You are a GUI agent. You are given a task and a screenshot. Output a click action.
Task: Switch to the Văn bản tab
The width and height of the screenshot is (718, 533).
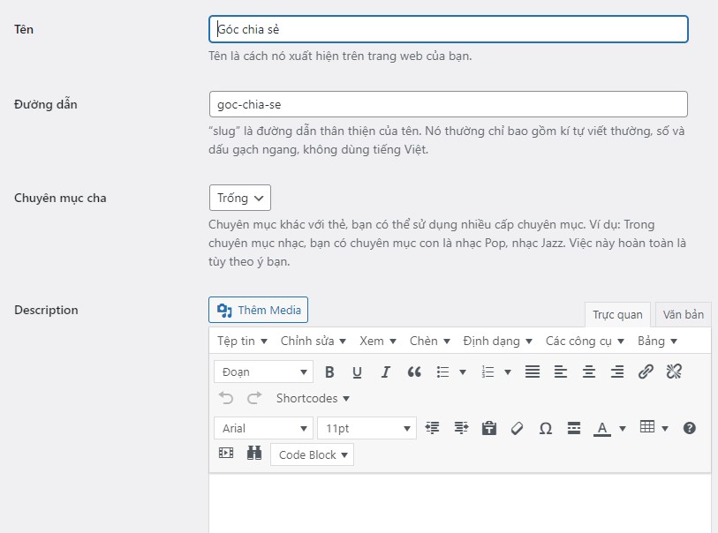(x=684, y=315)
